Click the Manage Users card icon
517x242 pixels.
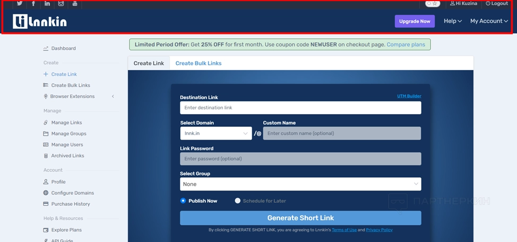click(x=46, y=145)
